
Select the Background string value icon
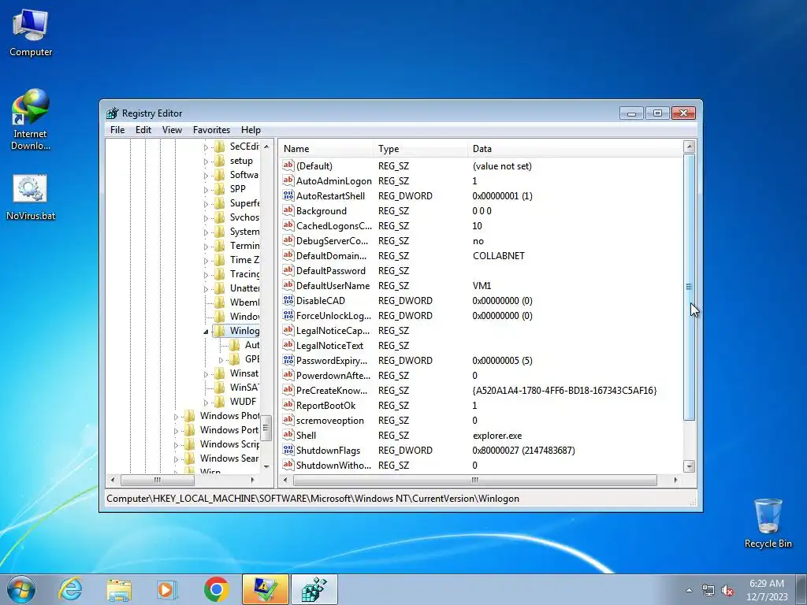coord(288,210)
